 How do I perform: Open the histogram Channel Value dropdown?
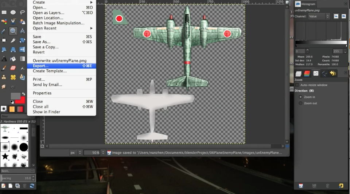(x=319, y=16)
